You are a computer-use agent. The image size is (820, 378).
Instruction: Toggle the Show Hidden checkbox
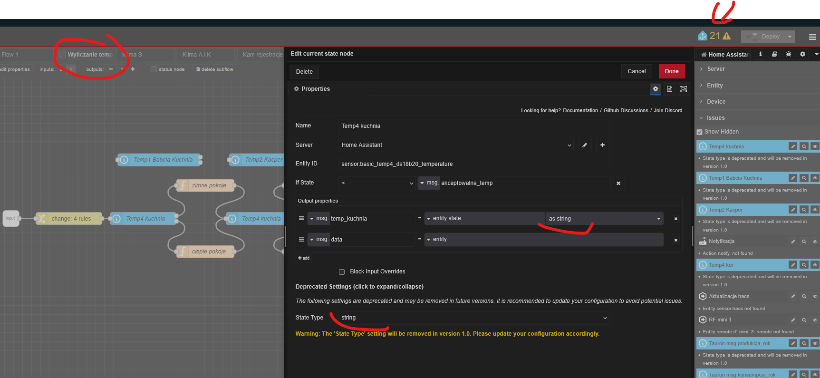(x=700, y=132)
